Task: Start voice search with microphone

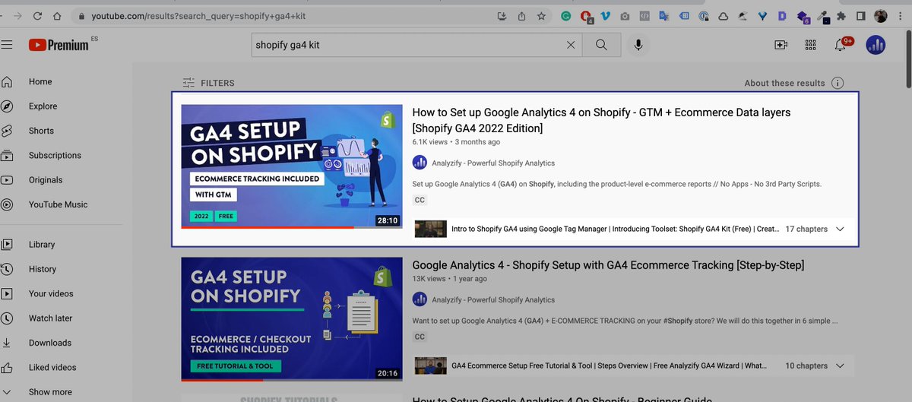Action: pyautogui.click(x=638, y=46)
